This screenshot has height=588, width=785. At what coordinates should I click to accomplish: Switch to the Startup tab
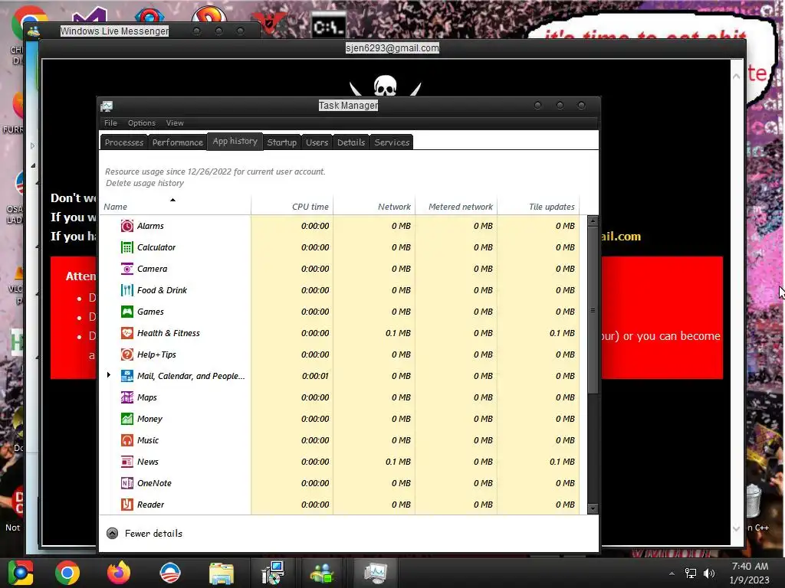[282, 142]
